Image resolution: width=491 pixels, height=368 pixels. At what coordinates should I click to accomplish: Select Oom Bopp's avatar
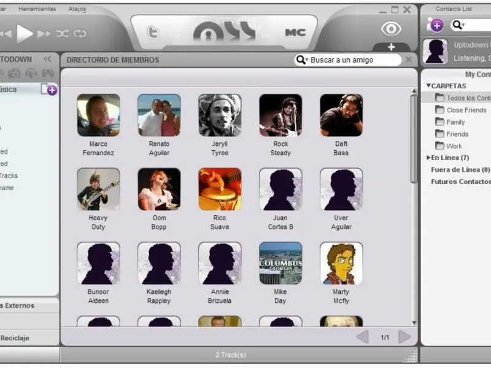[x=159, y=189]
